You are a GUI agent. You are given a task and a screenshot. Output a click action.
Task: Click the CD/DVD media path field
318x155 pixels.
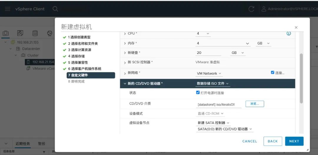tap(218, 105)
